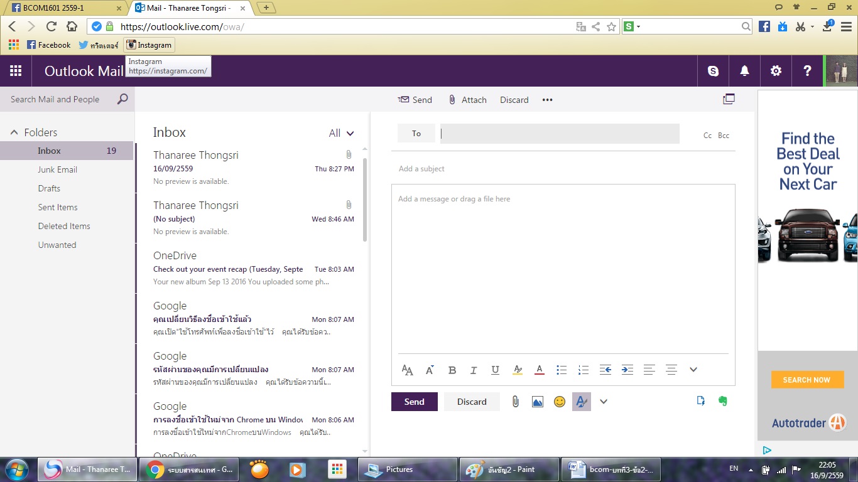Image resolution: width=858 pixels, height=482 pixels.
Task: Click the purple Send button
Action: click(x=415, y=402)
